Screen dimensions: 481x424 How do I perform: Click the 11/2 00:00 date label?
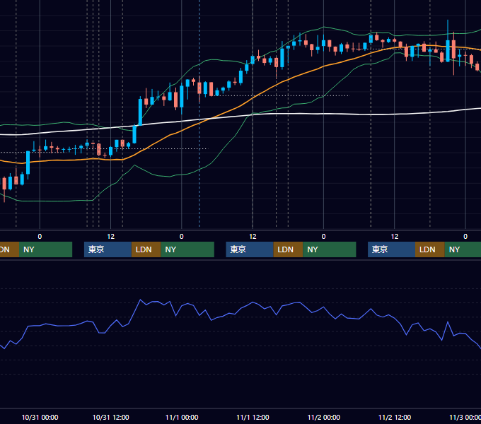click(x=324, y=417)
